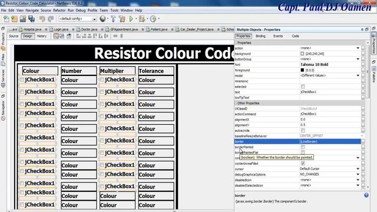Switch to the History view

click(x=42, y=36)
